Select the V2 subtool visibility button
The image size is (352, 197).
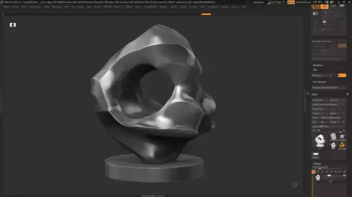318,172
